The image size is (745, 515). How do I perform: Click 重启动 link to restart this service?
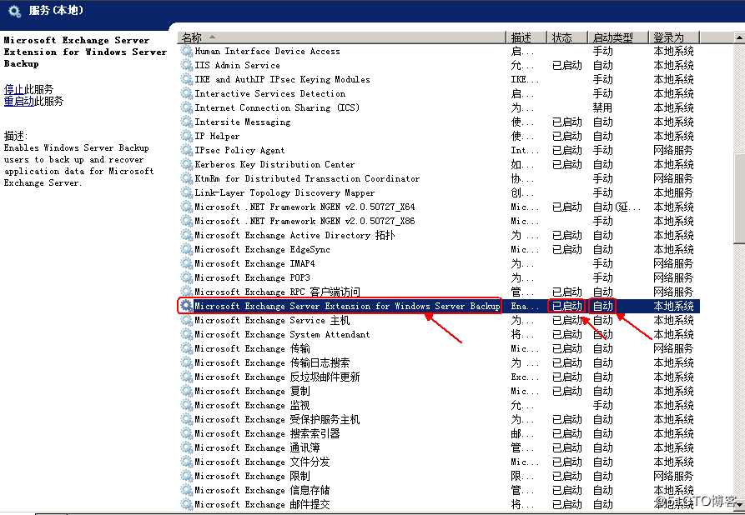(19, 101)
